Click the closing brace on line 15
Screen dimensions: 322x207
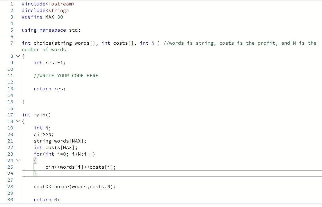(x=24, y=102)
